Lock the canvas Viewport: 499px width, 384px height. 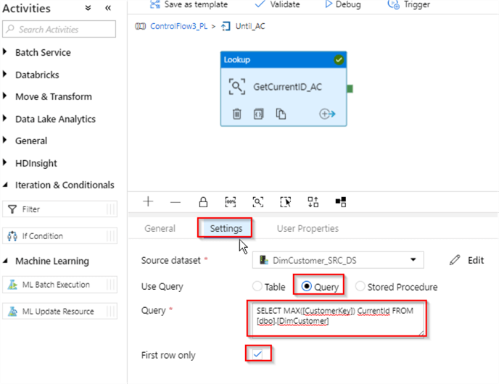tap(203, 202)
